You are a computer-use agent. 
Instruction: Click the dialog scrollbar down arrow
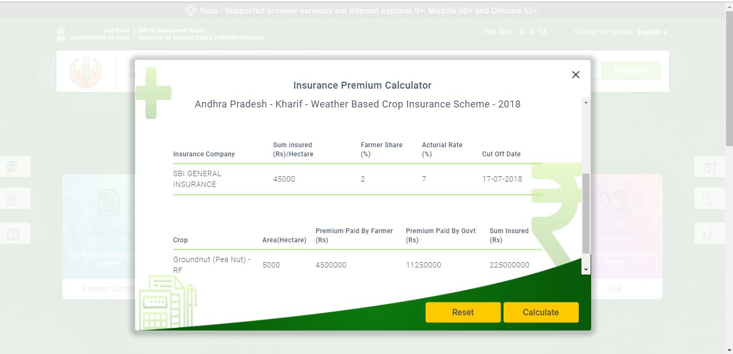point(586,268)
